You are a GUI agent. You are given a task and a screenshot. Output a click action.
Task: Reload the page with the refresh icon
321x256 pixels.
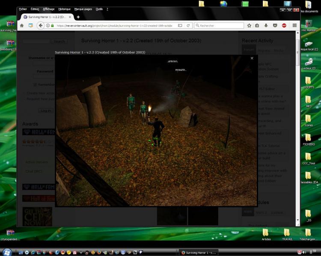point(188,26)
